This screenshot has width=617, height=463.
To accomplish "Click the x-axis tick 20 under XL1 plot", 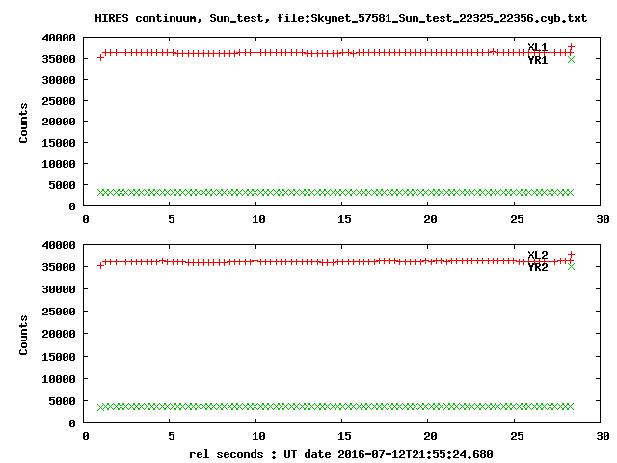I will 430,219.
